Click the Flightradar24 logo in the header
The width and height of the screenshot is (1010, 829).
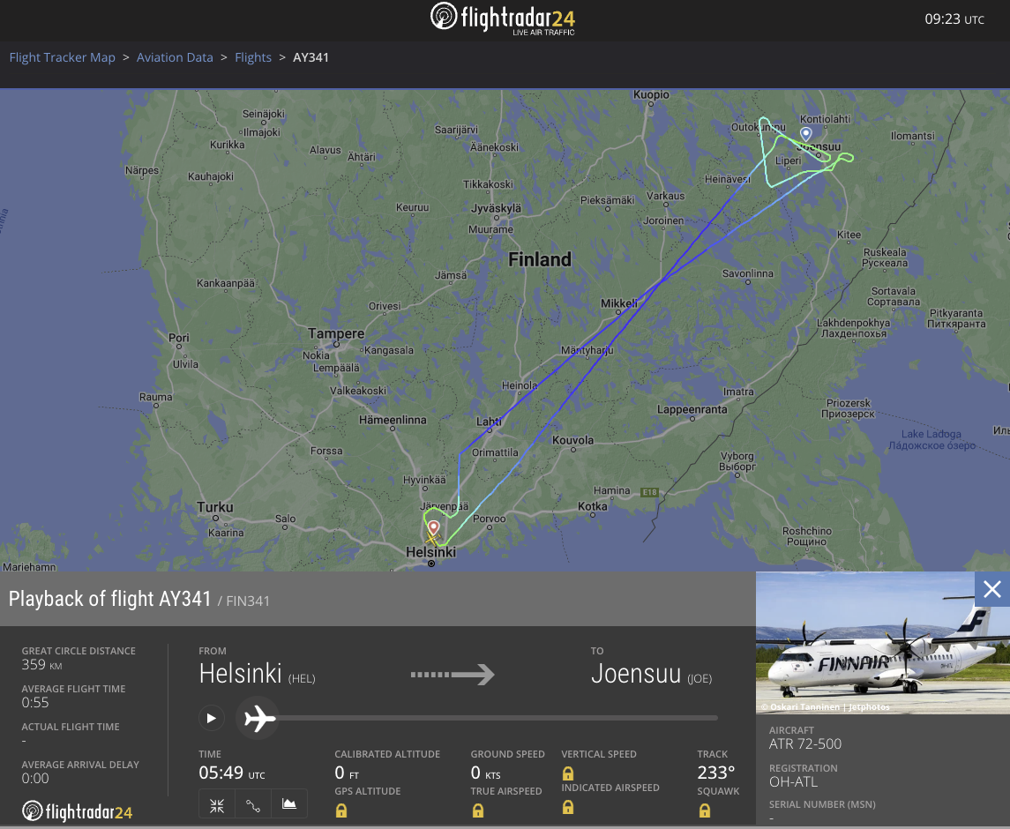click(503, 19)
